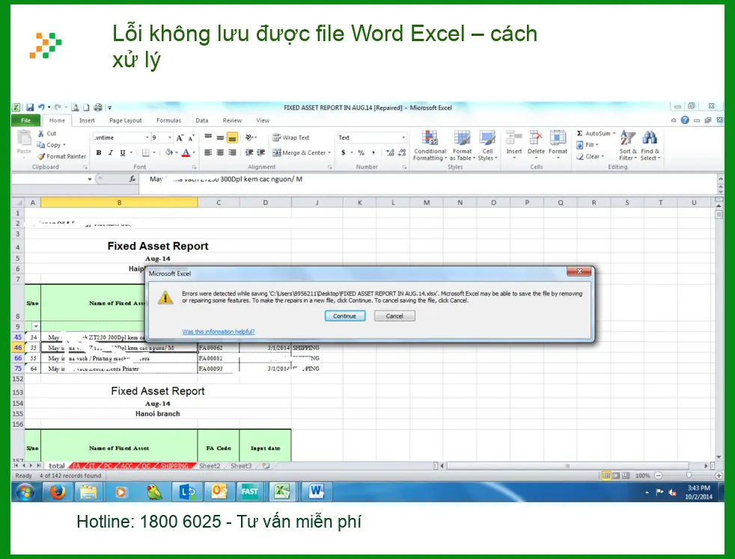This screenshot has height=559, width=735.
Task: Click the Delete cells icon
Action: coord(536,138)
